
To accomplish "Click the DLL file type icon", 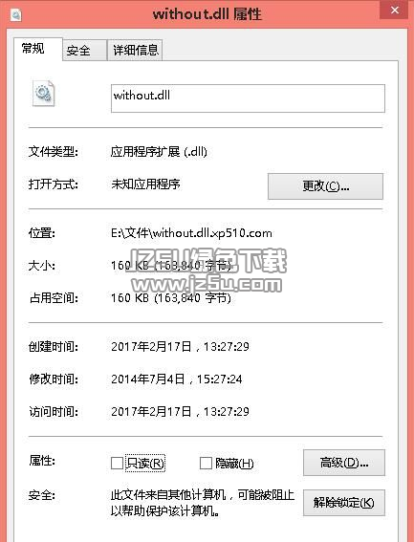I will [x=44, y=94].
